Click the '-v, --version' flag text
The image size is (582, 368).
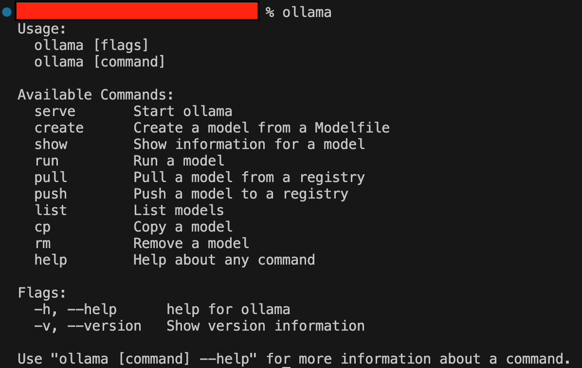88,326
